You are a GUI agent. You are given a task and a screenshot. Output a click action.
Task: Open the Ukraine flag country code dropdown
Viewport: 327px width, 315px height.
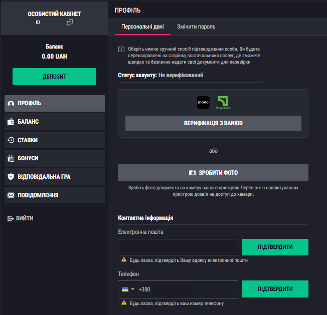point(128,289)
